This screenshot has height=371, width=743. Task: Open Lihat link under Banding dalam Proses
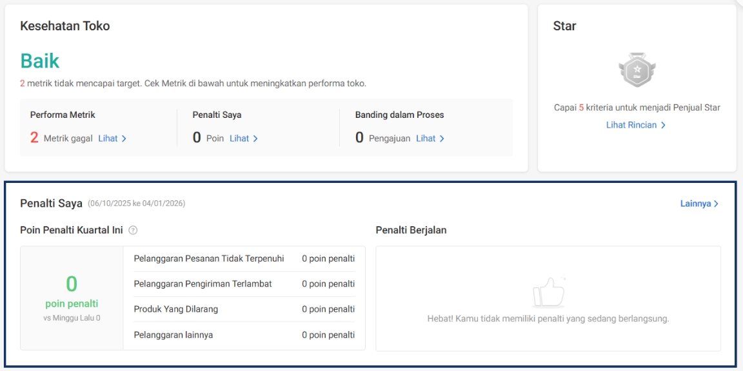[x=430, y=138]
